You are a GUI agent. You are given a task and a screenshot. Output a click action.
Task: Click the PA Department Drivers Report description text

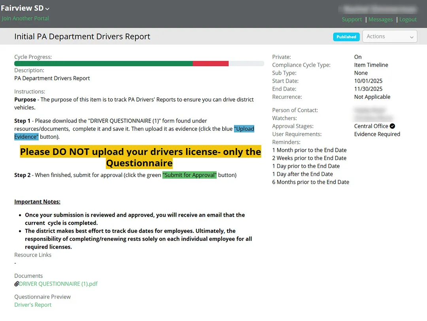pos(52,78)
